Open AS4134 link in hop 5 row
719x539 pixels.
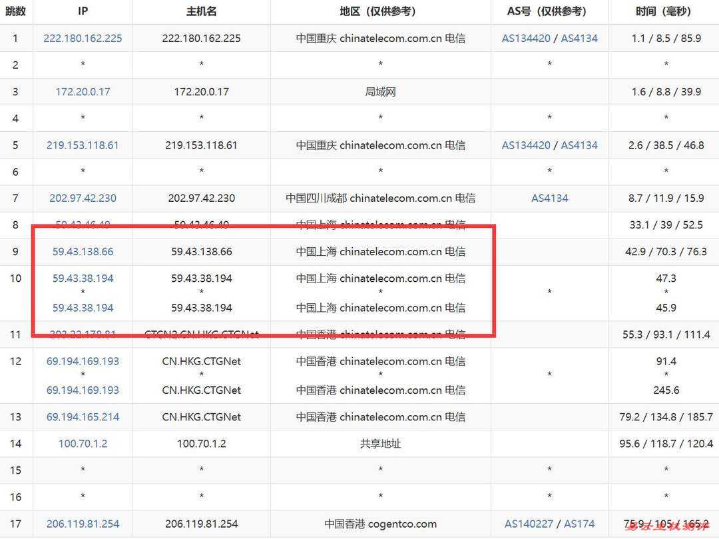(x=579, y=145)
